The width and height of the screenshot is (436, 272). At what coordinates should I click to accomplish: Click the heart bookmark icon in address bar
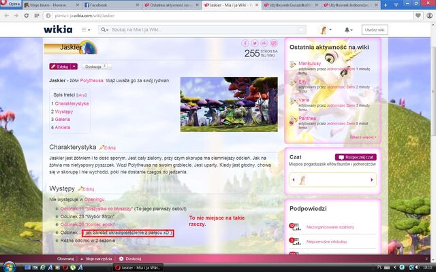pyautogui.click(x=418, y=16)
